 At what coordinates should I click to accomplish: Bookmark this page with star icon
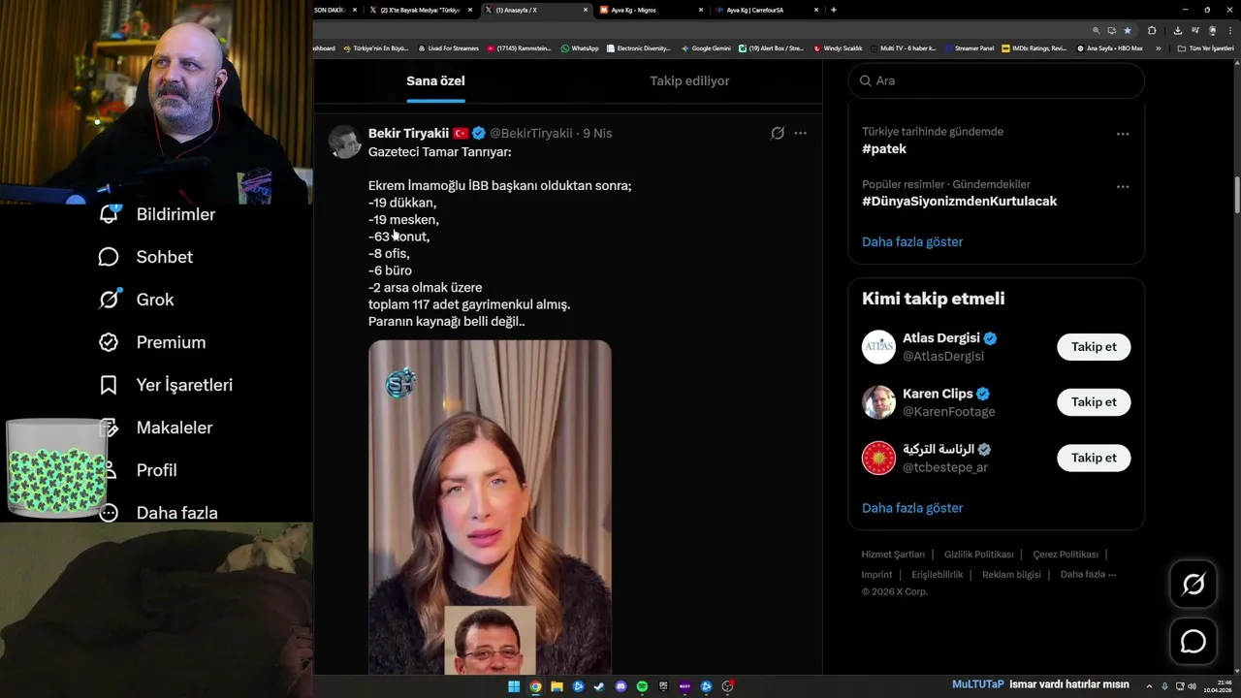pyautogui.click(x=1127, y=30)
